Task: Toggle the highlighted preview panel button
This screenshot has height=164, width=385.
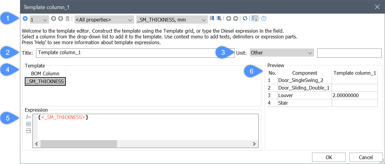Action: point(255,19)
